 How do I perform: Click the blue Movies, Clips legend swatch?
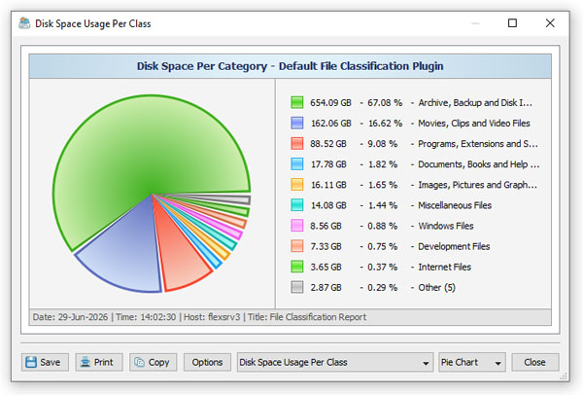pos(297,123)
